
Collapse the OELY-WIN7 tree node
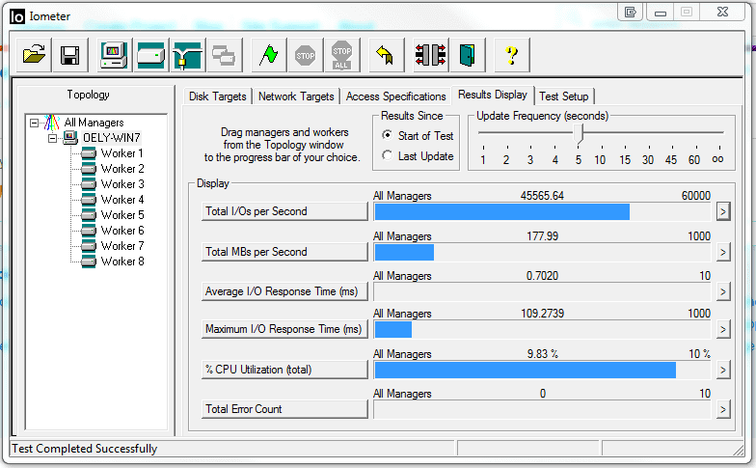(x=52, y=139)
